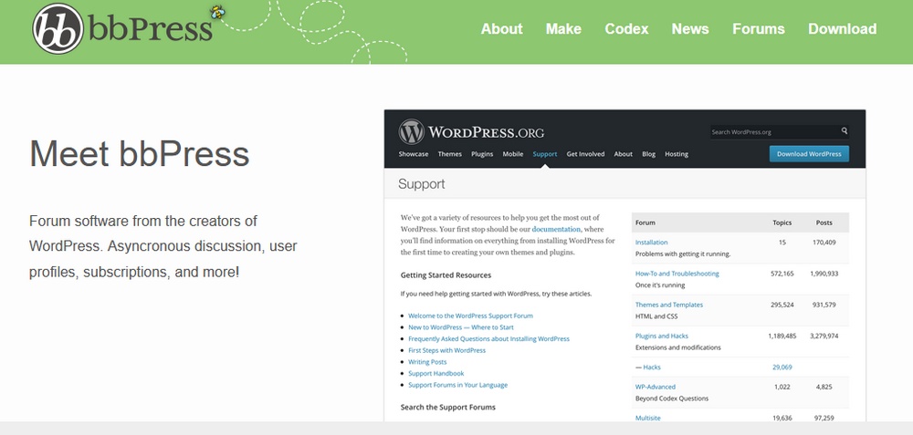Click the Beyond Codex Questions description
Image resolution: width=913 pixels, height=435 pixels.
point(672,399)
